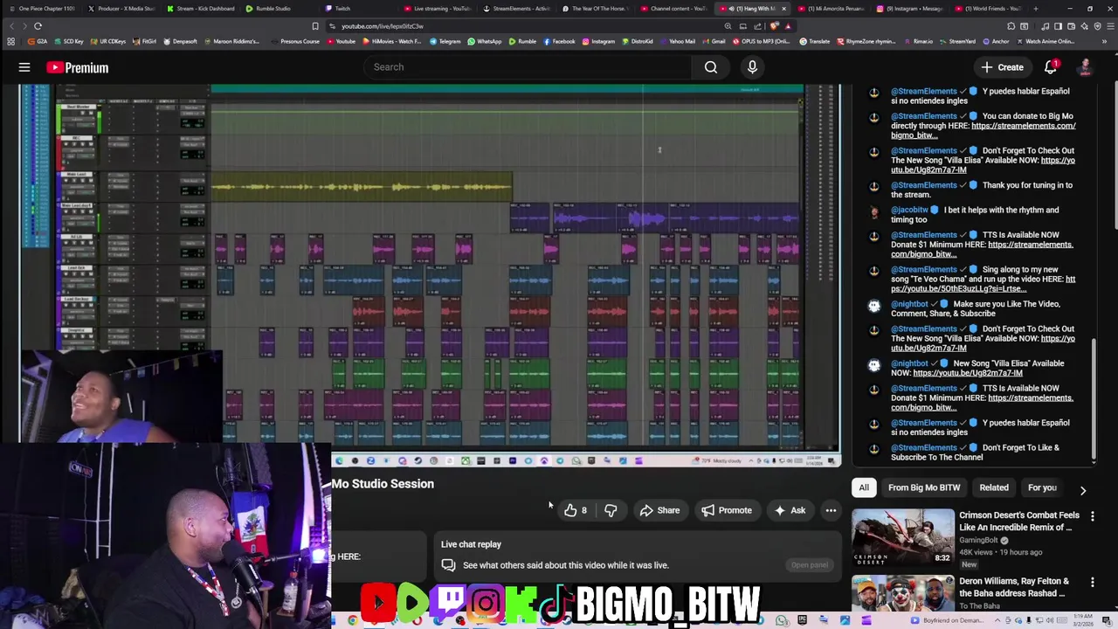Close the active Hang With tab
1118x629 pixels.
[783, 9]
